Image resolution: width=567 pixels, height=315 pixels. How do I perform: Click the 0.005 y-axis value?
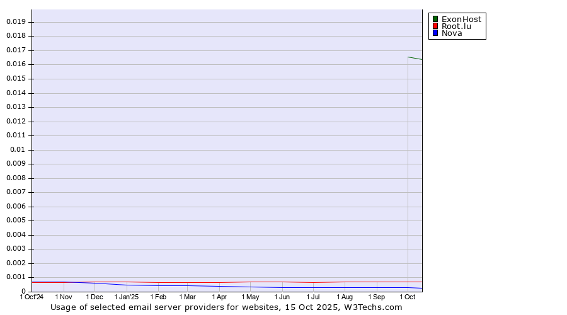coord(16,220)
